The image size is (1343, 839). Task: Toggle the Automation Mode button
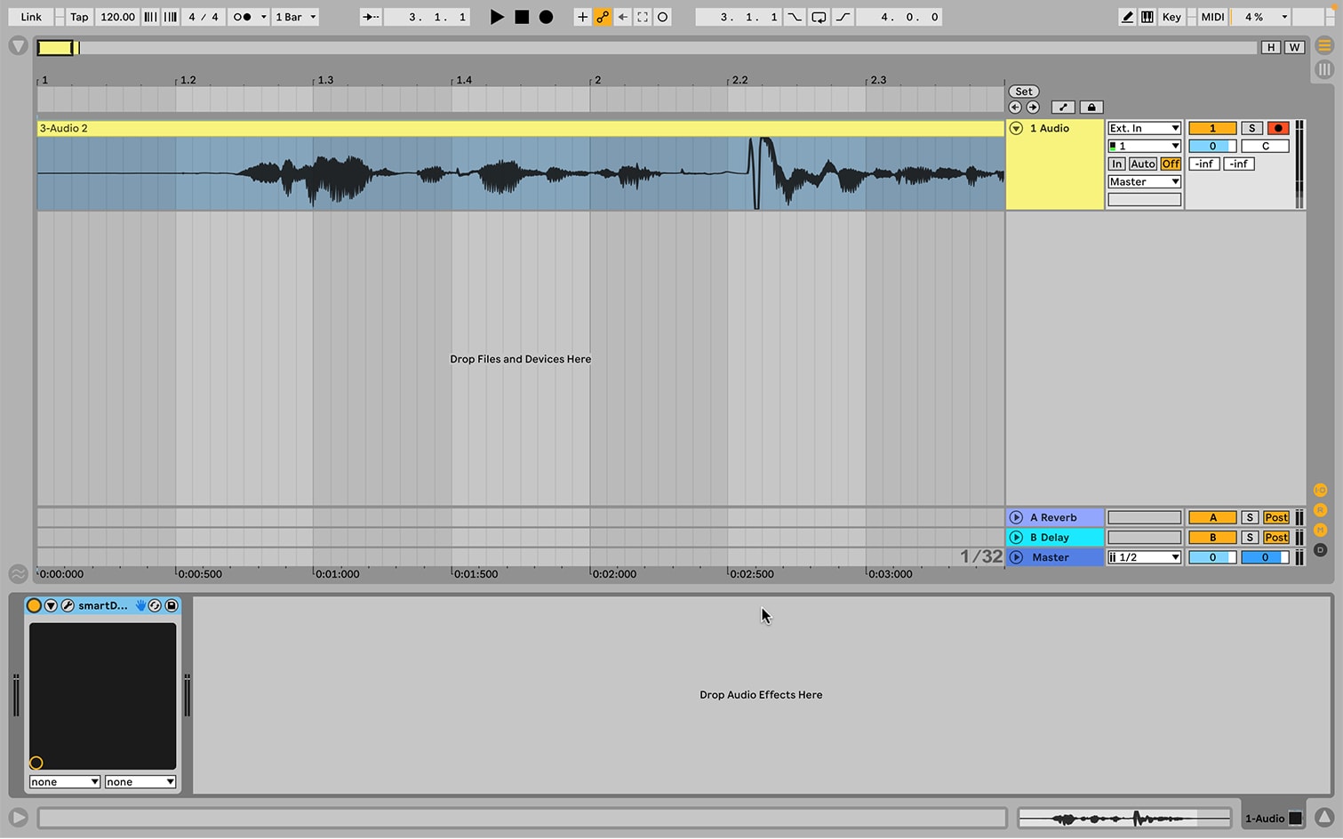[1063, 108]
